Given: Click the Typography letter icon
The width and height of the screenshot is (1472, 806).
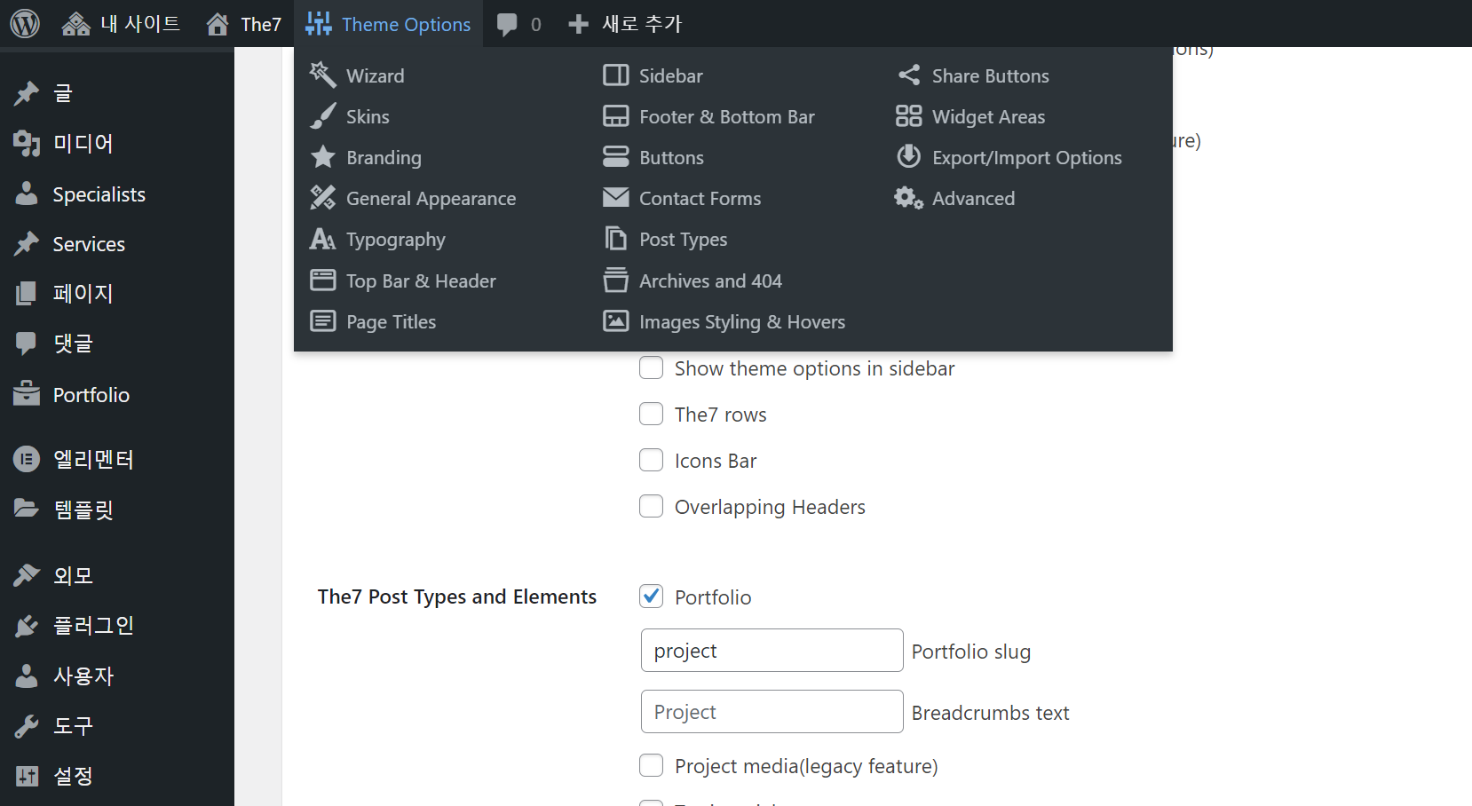Looking at the screenshot, I should [x=322, y=239].
